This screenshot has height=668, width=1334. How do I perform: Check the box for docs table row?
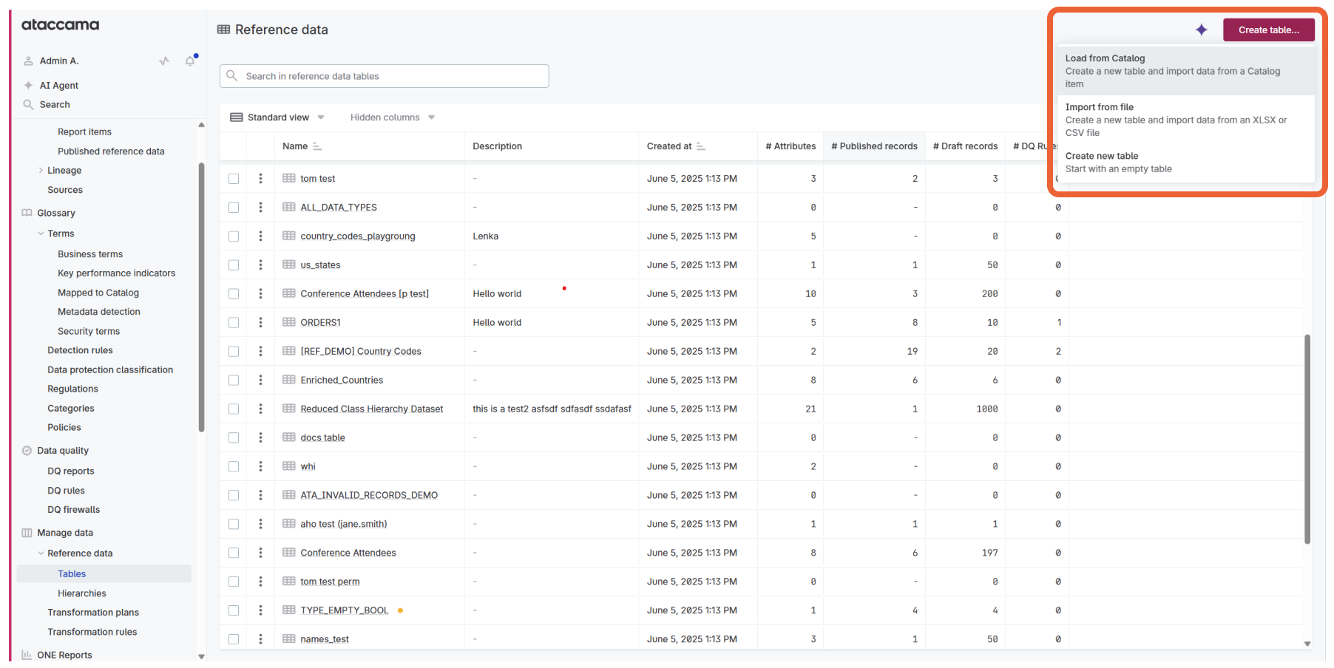(x=234, y=437)
